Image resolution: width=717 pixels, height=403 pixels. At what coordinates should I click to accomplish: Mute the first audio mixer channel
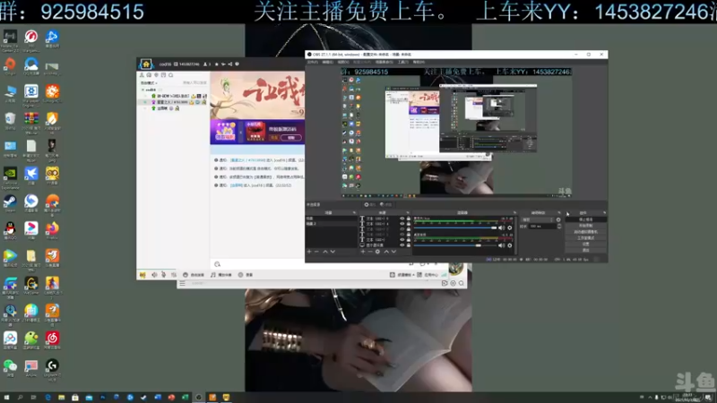coord(502,227)
